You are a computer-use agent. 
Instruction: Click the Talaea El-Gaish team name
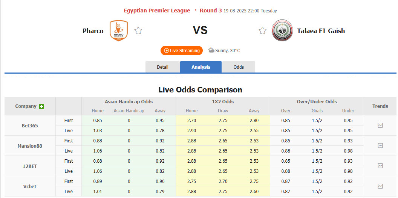click(321, 31)
